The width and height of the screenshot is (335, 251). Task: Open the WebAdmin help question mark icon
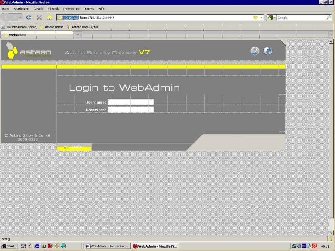click(254, 51)
